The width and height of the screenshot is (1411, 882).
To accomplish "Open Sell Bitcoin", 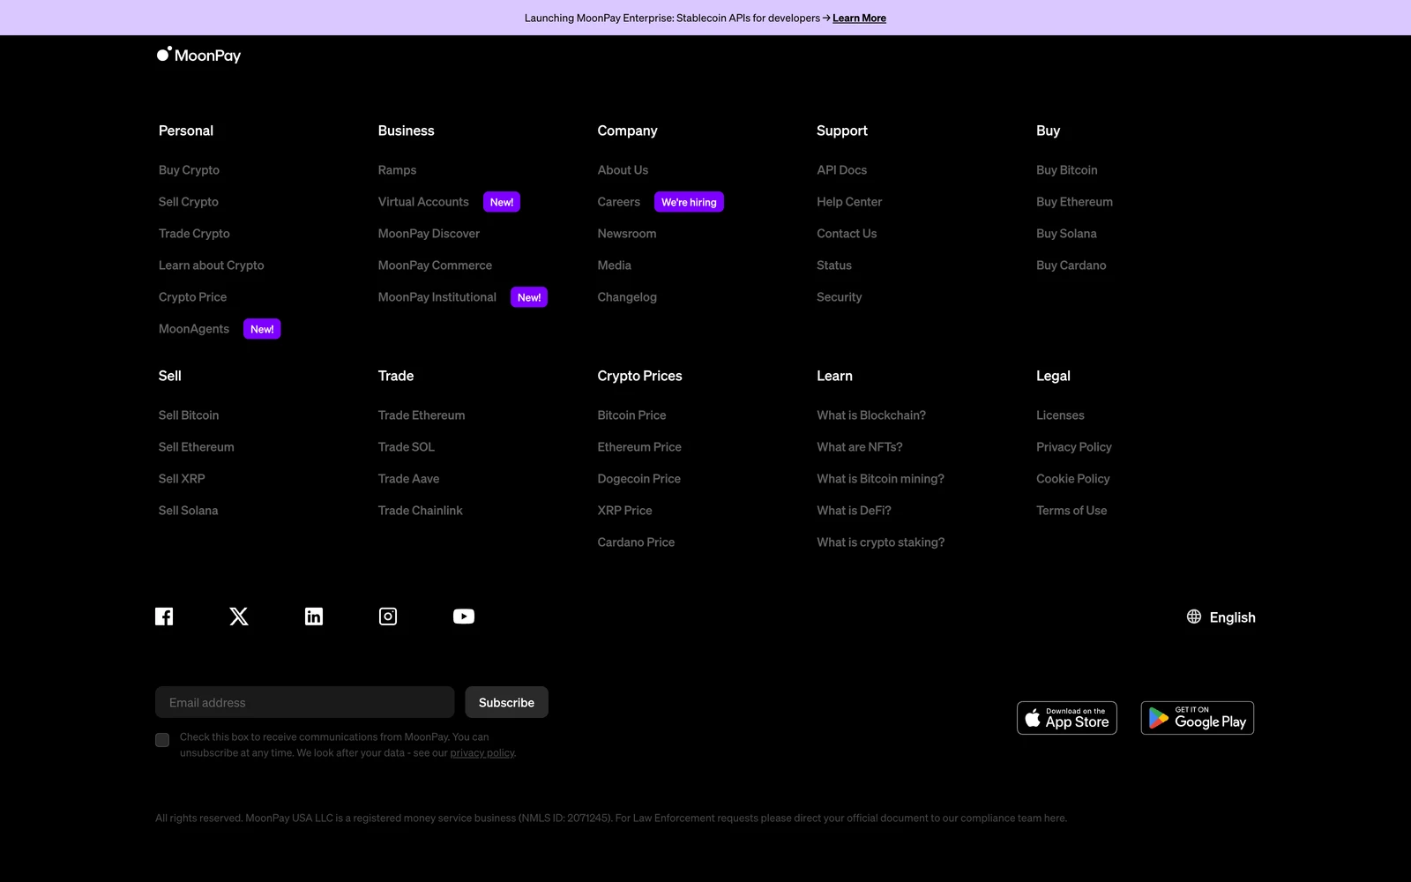I will (x=189, y=415).
